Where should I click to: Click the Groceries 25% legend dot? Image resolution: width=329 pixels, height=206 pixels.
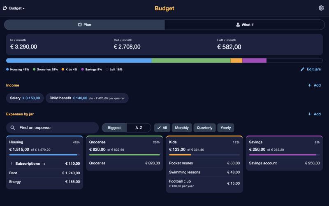(34, 69)
